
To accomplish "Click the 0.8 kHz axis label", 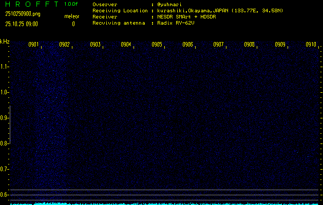I will click(x=4, y=143).
